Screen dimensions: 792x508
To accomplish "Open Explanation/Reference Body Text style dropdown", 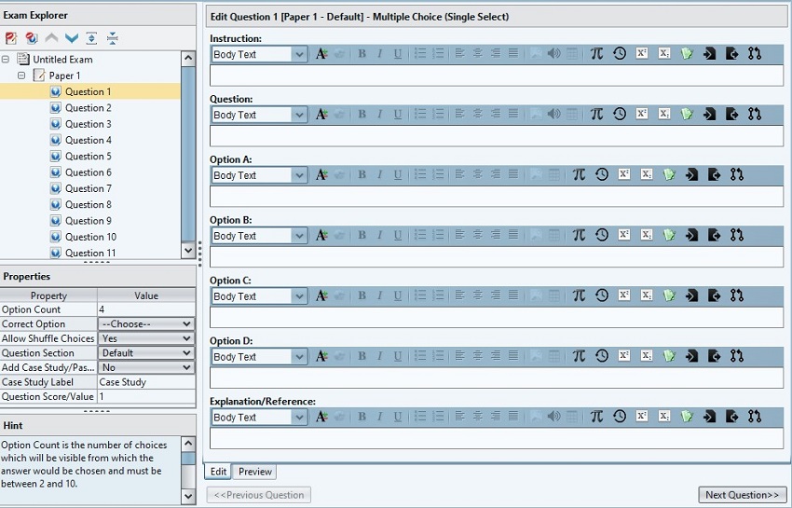I will pyautogui.click(x=299, y=417).
